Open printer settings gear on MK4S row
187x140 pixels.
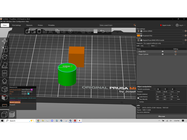[x=186, y=40]
